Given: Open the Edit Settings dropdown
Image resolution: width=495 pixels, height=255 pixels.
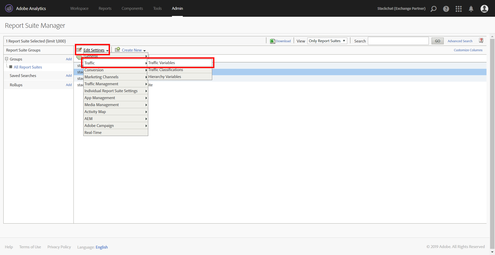Looking at the screenshot, I should [96, 50].
